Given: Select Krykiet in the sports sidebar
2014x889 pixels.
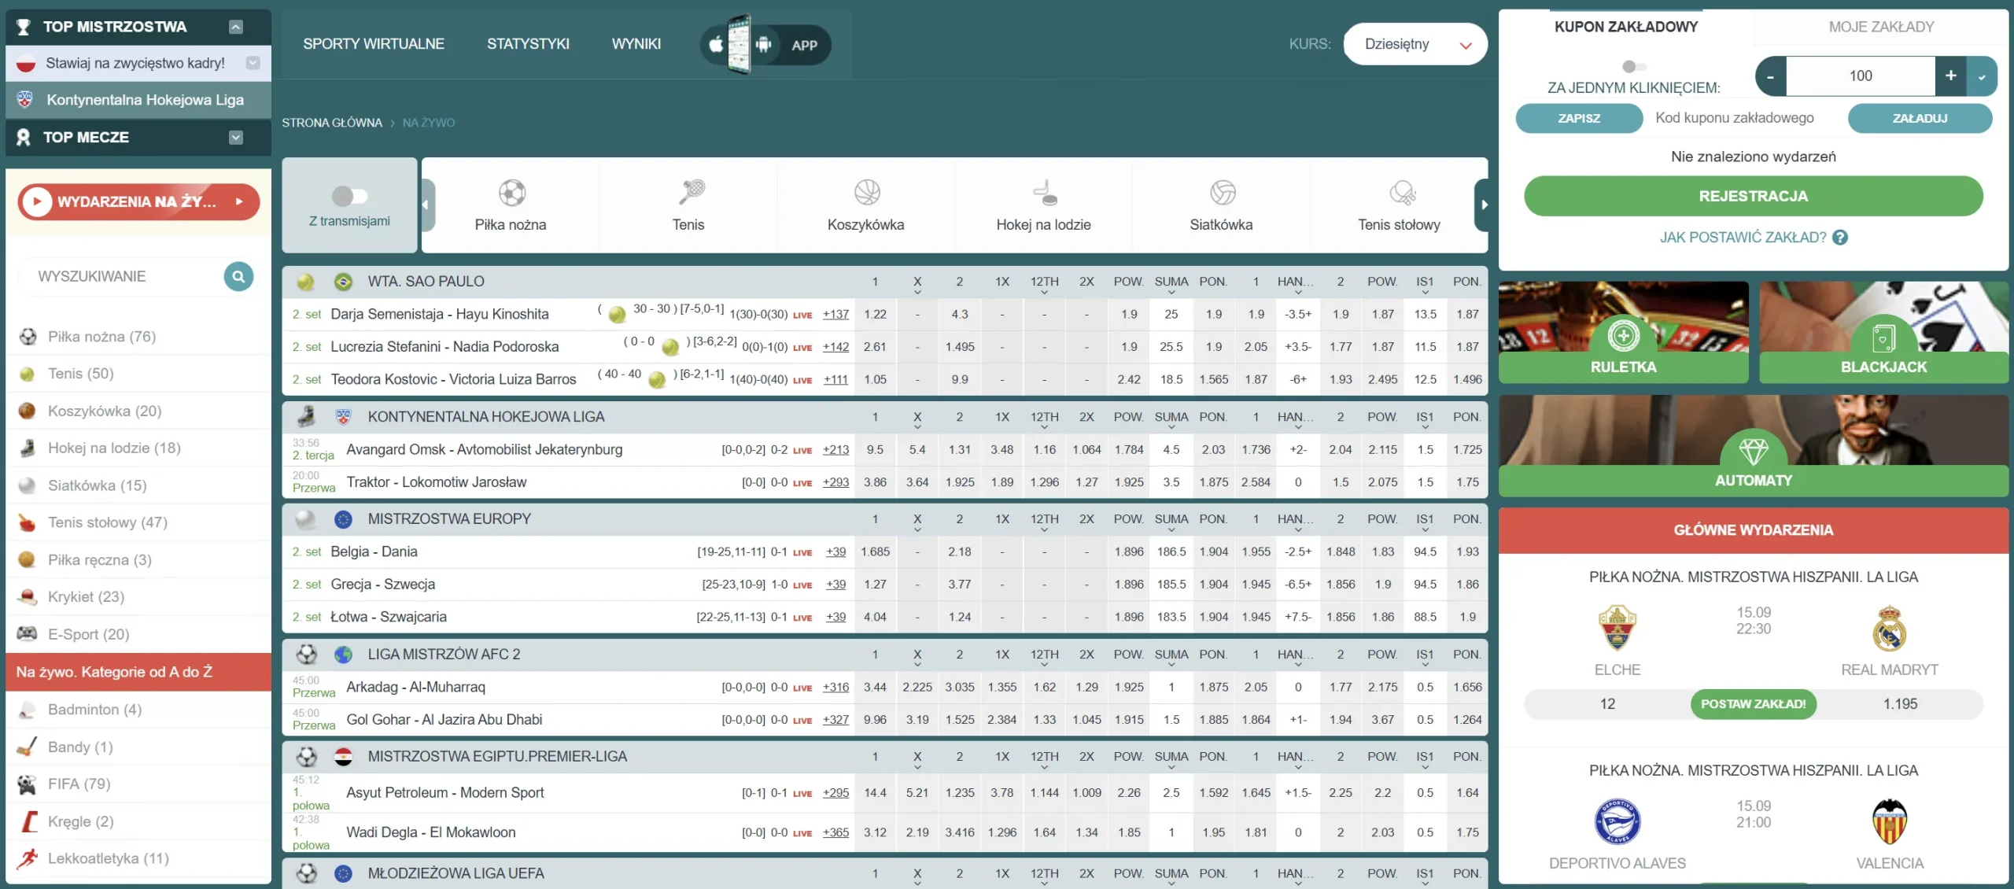Looking at the screenshot, I should (x=87, y=596).
